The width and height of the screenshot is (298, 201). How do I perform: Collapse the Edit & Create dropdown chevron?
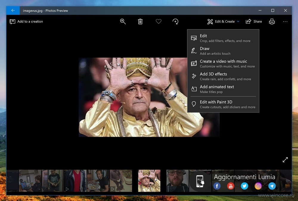[238, 21]
